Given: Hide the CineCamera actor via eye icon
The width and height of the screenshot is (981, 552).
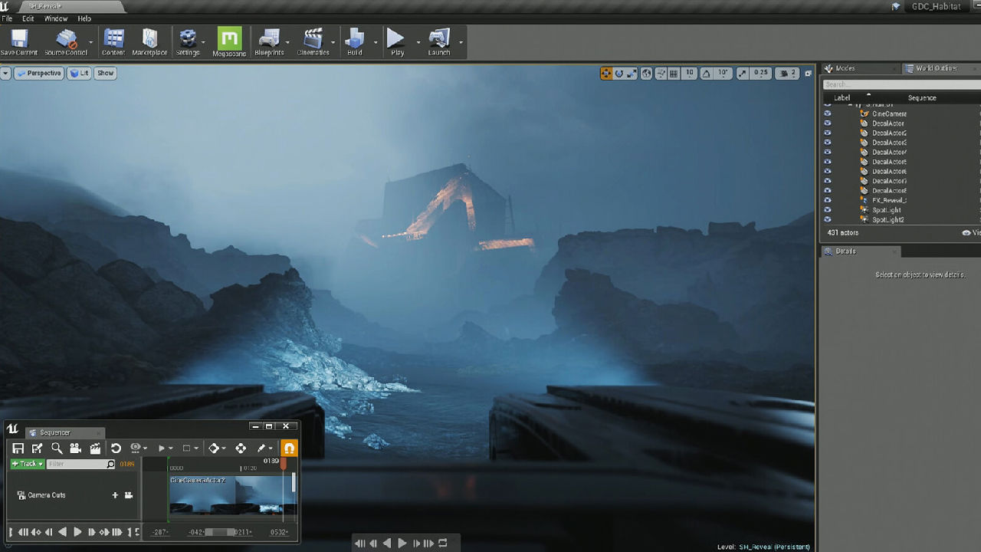Looking at the screenshot, I should 827,113.
